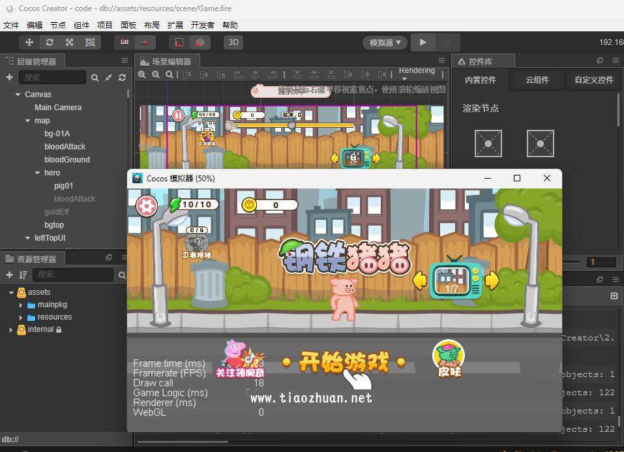
Task: Toggle the pivot/center gizmo mode button
Action: (x=125, y=42)
